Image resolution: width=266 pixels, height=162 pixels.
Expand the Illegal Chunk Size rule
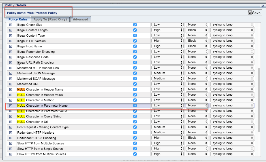[11, 25]
